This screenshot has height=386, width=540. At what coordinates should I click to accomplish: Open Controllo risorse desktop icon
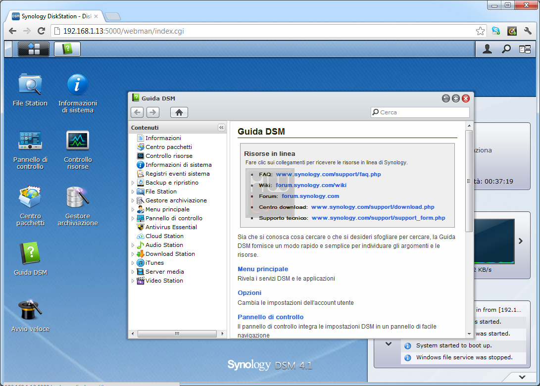click(x=78, y=150)
